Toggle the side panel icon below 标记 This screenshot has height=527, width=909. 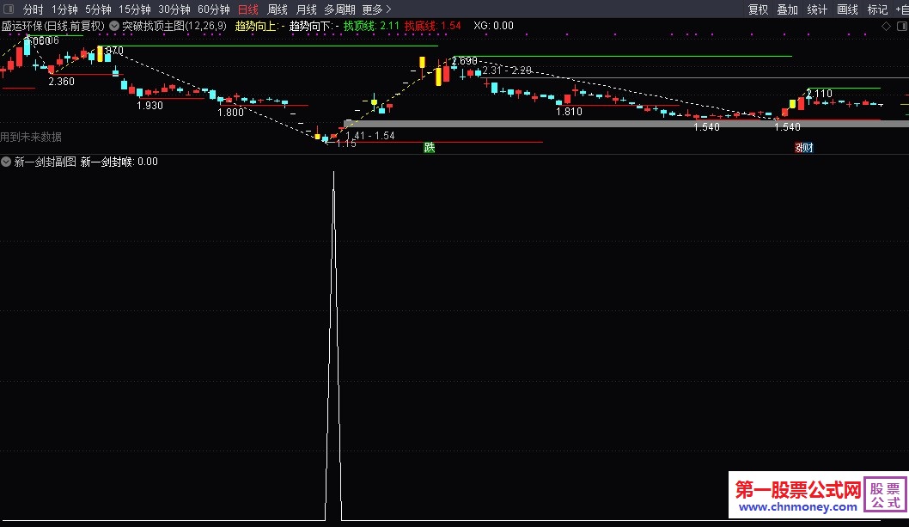point(902,26)
